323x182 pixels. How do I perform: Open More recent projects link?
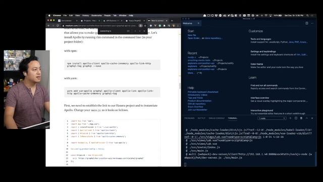click(x=191, y=73)
